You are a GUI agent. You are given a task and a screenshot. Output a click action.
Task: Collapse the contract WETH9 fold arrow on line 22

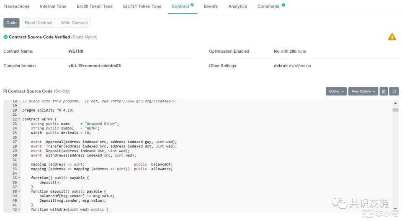19,119
